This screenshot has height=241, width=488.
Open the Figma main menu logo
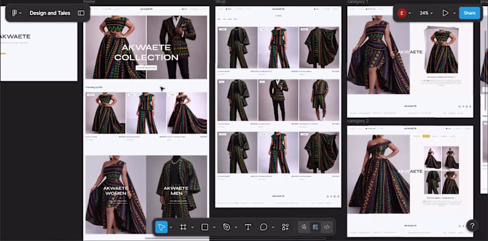[14, 13]
